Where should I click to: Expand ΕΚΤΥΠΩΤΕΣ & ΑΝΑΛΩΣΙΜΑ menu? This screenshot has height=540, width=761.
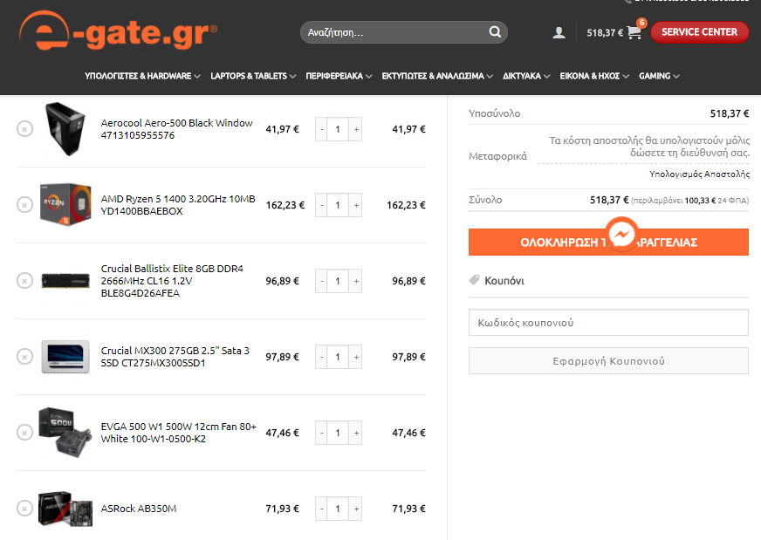pos(437,76)
